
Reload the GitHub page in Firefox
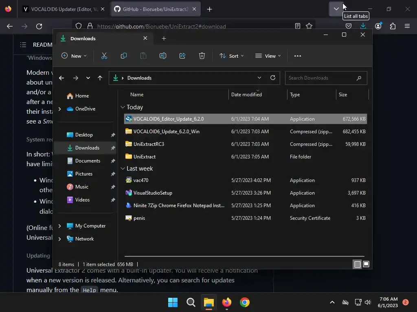39,26
